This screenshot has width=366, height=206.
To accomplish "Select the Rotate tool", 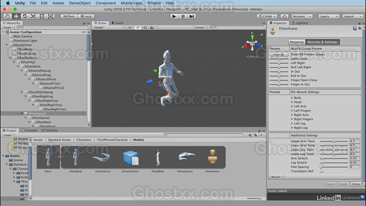I will pos(25,16).
